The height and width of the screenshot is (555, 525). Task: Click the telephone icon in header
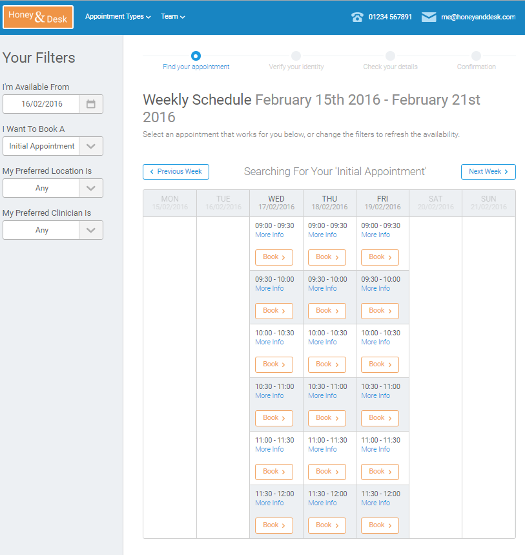point(357,17)
